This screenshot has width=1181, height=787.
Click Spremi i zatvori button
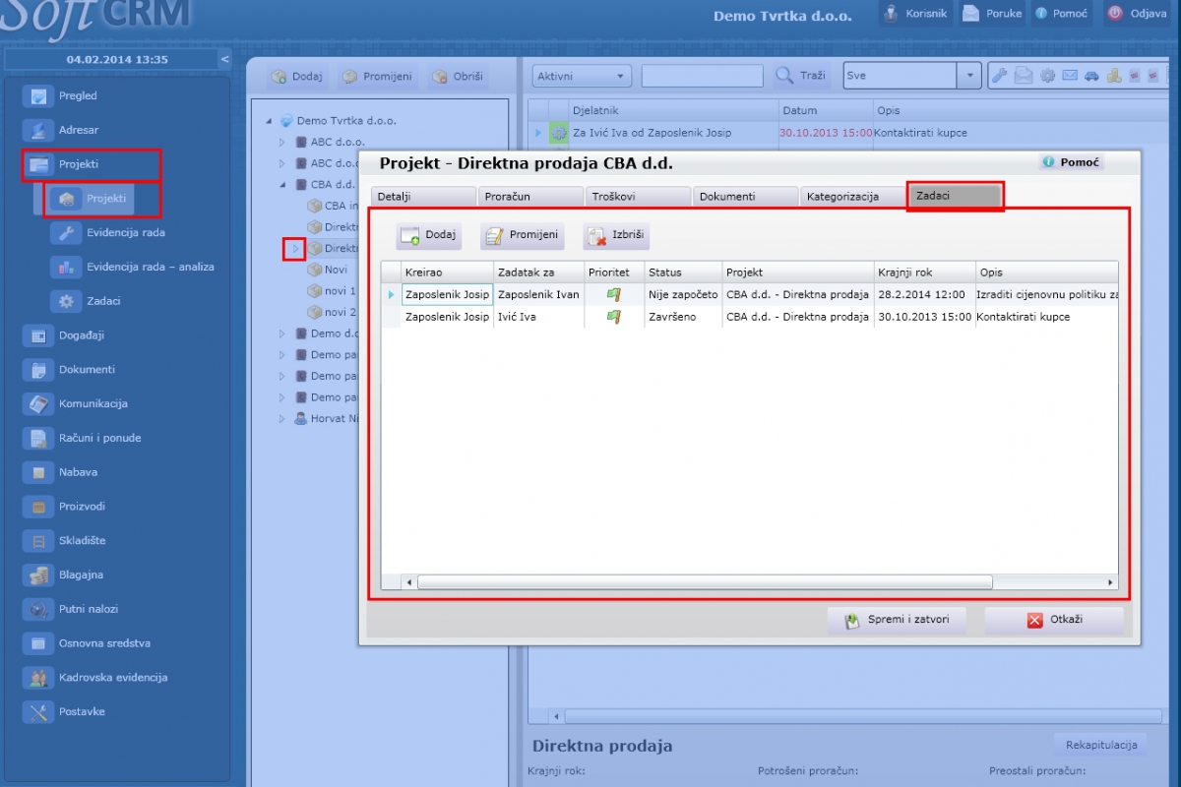click(897, 621)
